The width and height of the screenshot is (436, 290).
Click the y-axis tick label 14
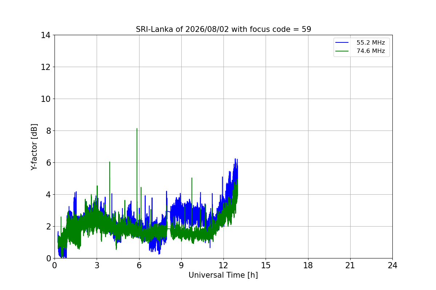(45, 35)
